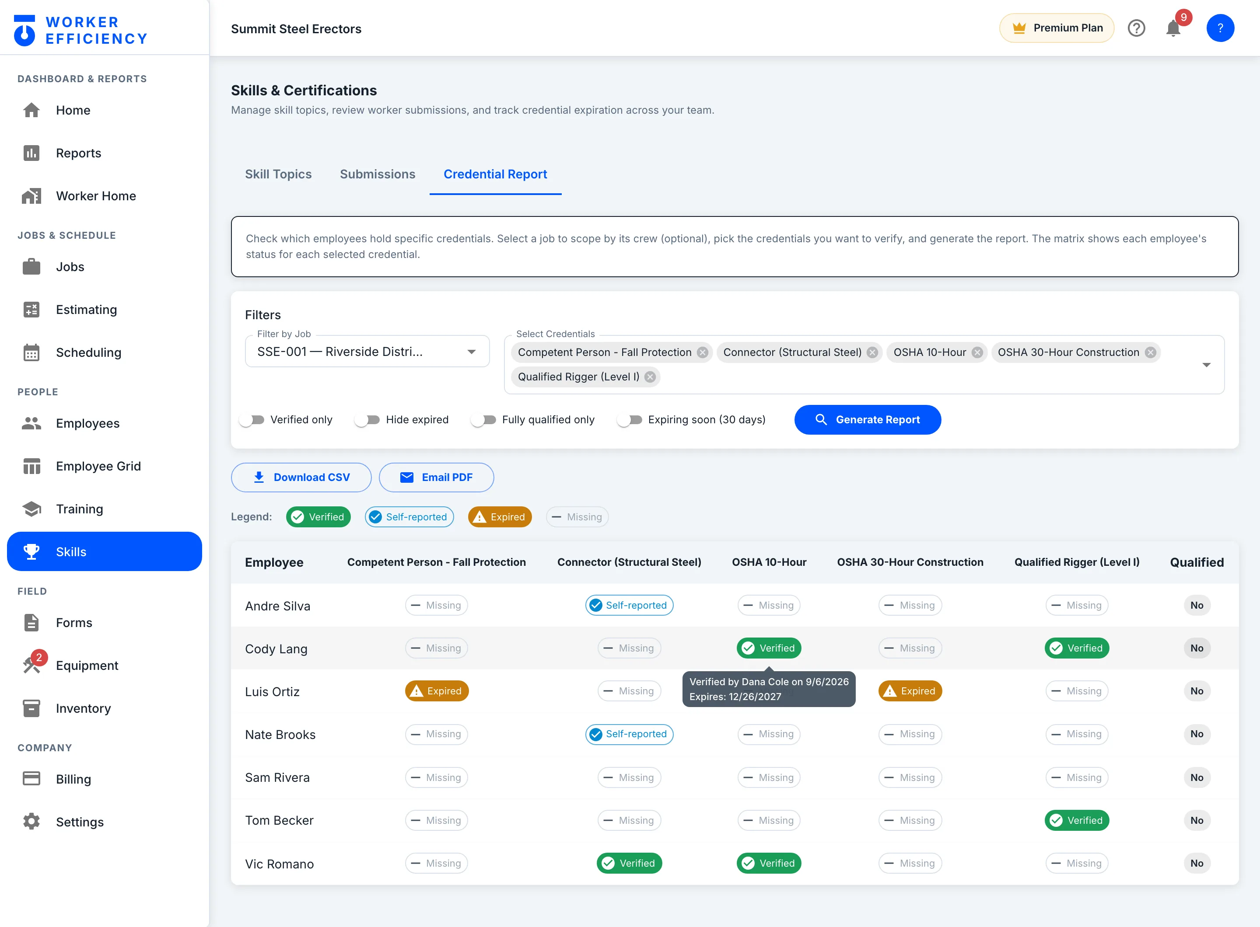The width and height of the screenshot is (1260, 927).
Task: Toggle the Hide expired switch
Action: tap(367, 420)
